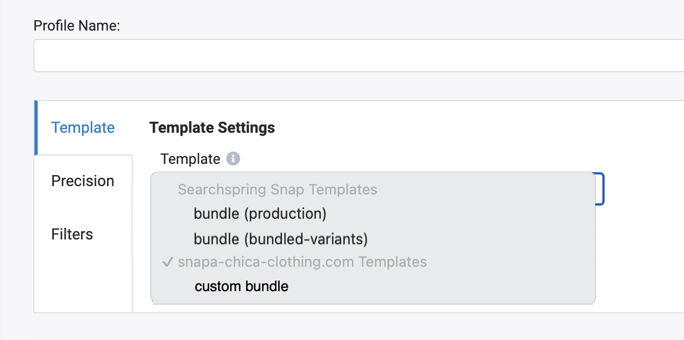Click the Profile Name label
684x340 pixels.
tap(77, 26)
